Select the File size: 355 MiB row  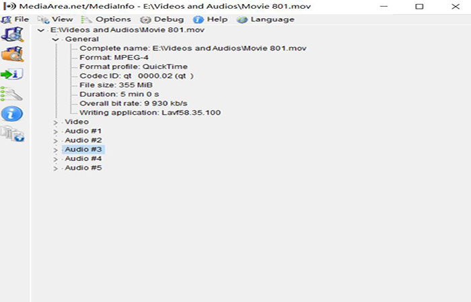click(x=116, y=85)
